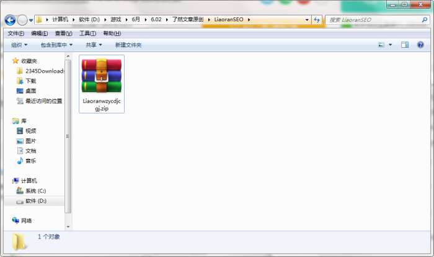The width and height of the screenshot is (434, 257).
Task: Click LiaoranSEO in the address breadcrumb
Action: [x=229, y=19]
